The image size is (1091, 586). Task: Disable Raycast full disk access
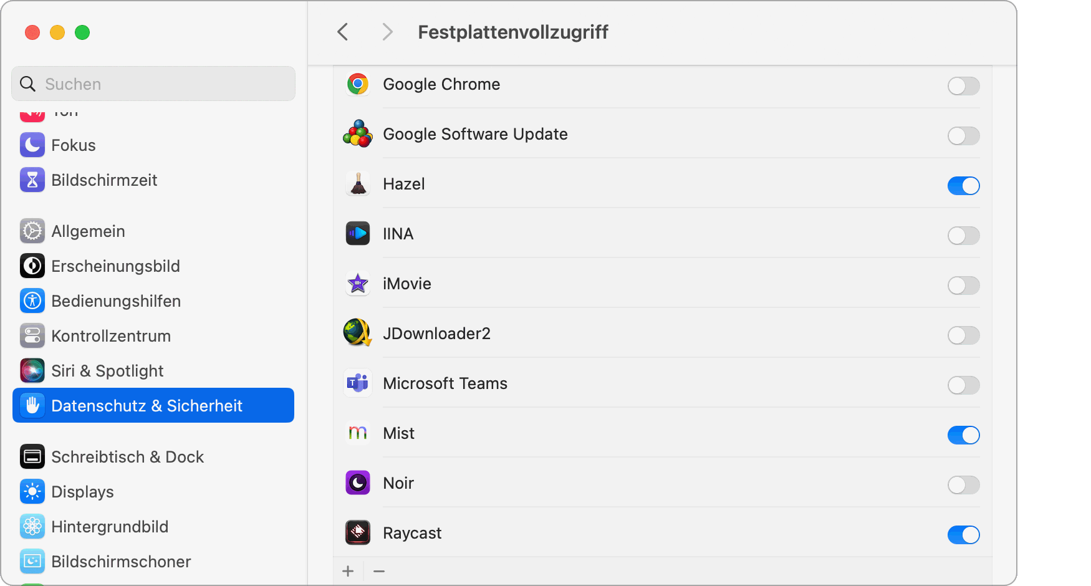963,535
